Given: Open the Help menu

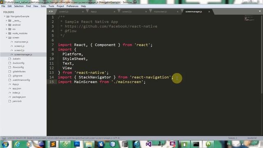Looking at the screenshot, I should click(83, 6).
